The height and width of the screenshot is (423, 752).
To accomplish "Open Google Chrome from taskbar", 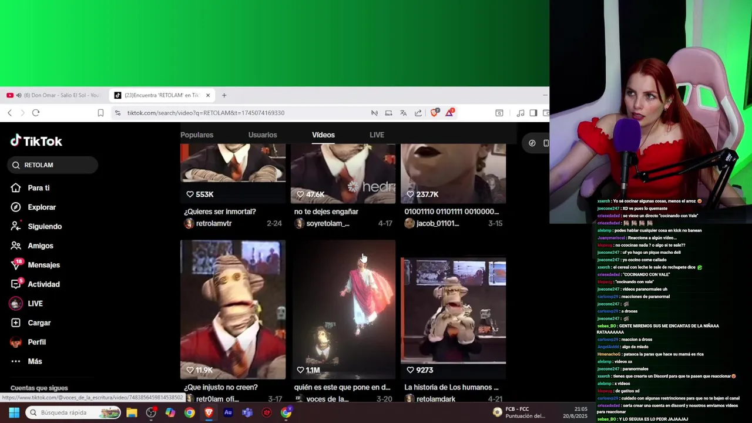I will tap(189, 413).
